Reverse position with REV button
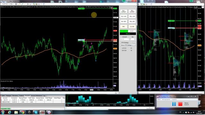 click(124, 27)
